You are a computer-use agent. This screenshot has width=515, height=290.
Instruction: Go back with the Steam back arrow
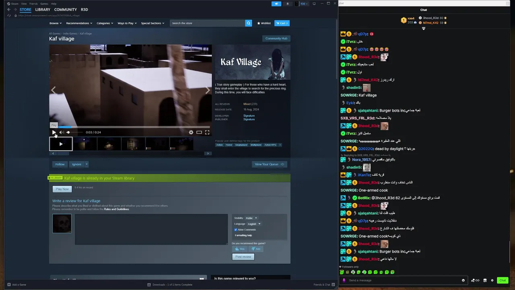(9, 10)
